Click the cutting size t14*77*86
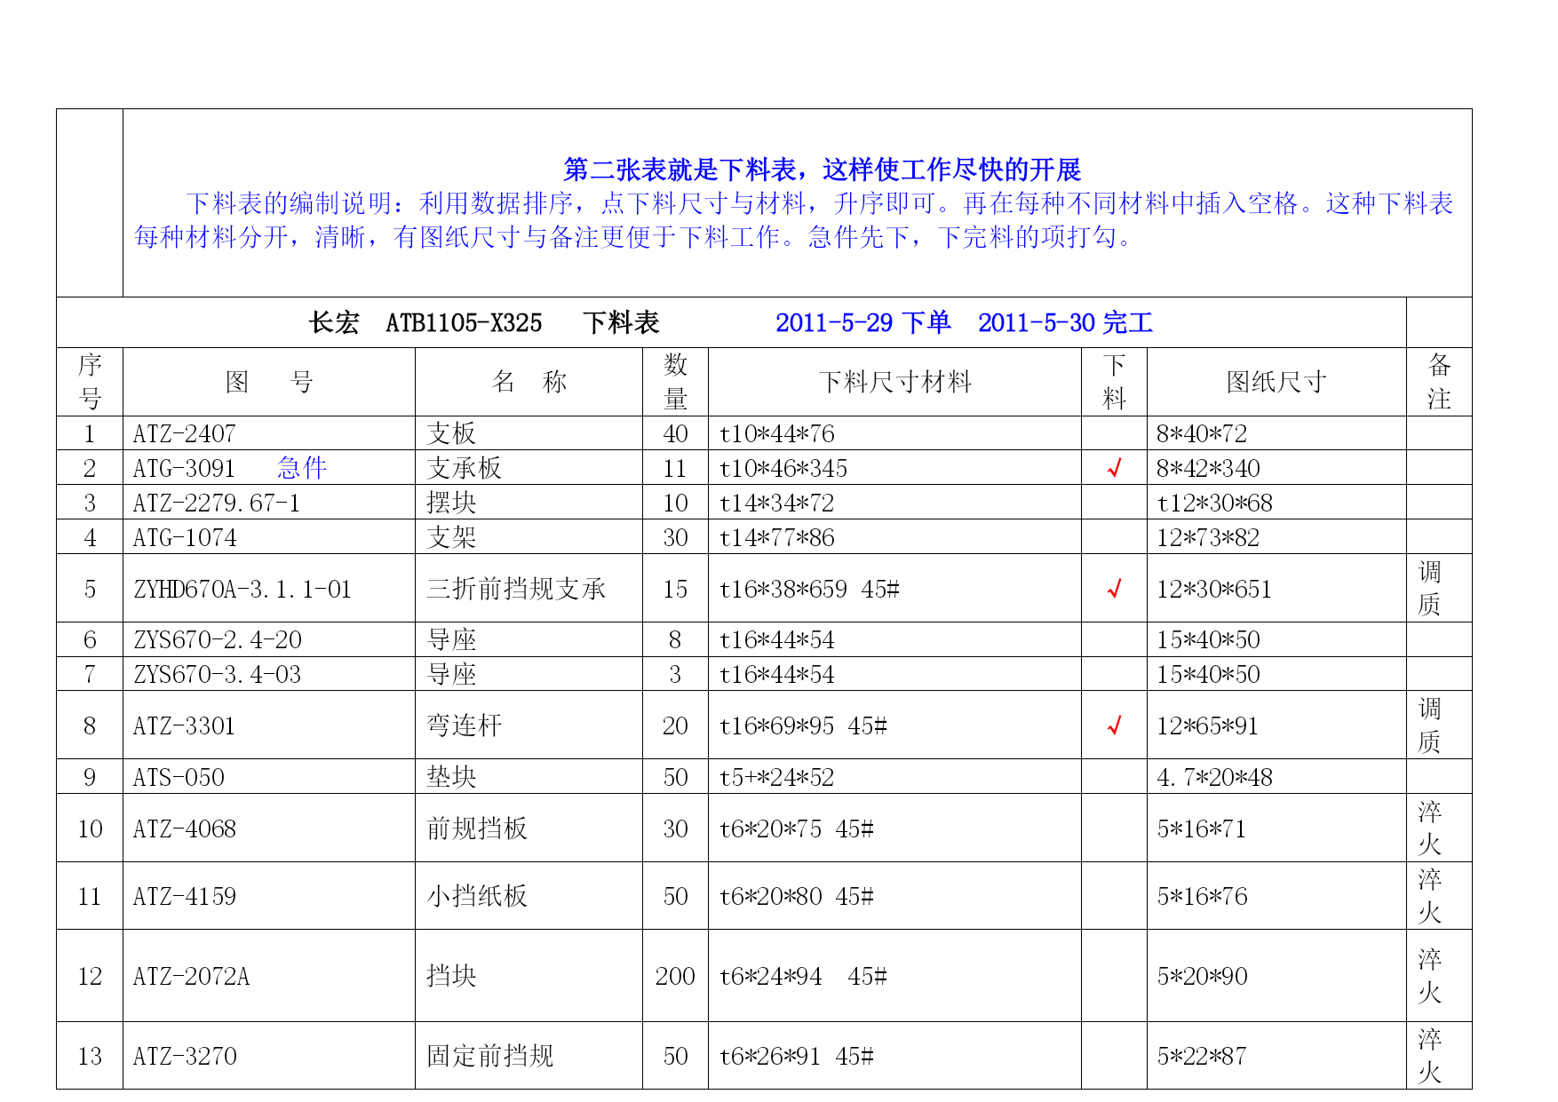The image size is (1558, 1102). tap(777, 538)
